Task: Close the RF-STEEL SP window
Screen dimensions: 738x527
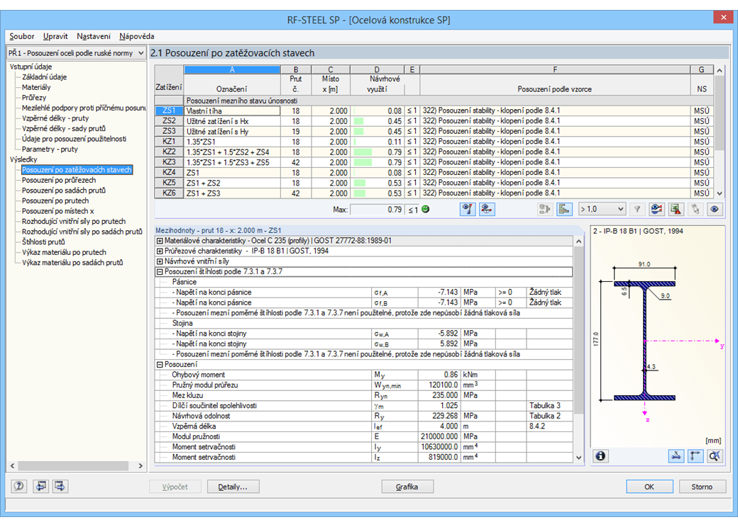Action: [723, 18]
